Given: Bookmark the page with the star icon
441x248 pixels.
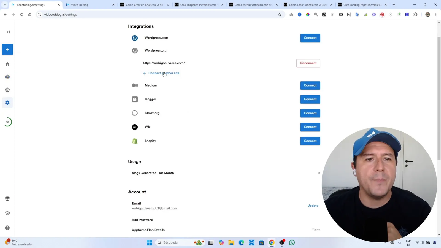Looking at the screenshot, I should pos(279,14).
